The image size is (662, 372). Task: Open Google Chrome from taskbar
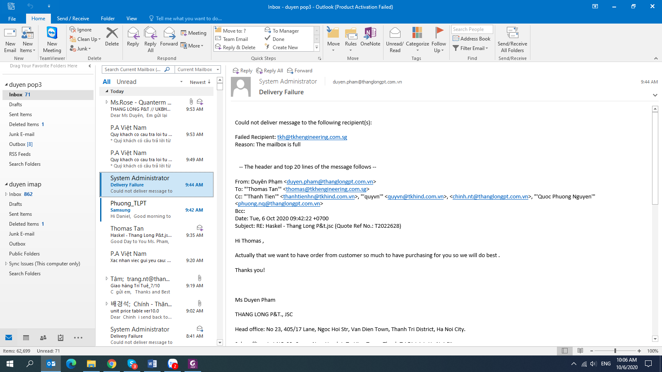[x=112, y=364]
